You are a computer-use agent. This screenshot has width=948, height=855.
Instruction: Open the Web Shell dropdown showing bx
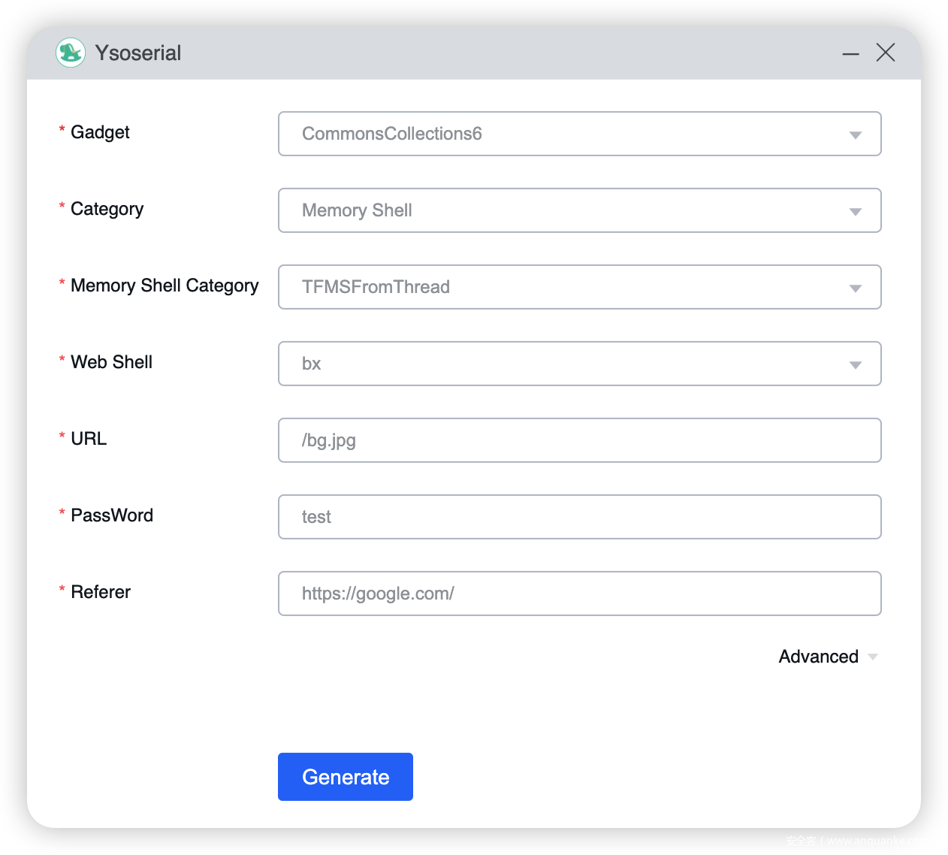tap(579, 364)
